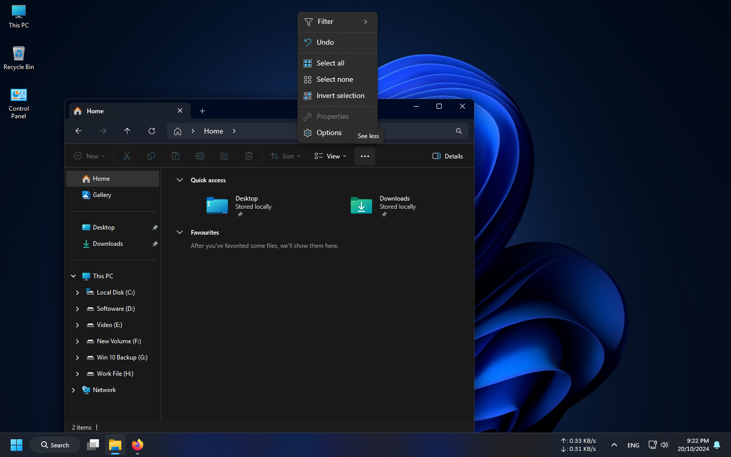
Task: Collapse the This PC tree node
Action: (x=74, y=276)
